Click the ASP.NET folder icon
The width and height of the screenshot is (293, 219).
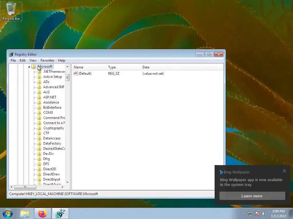pos(39,97)
